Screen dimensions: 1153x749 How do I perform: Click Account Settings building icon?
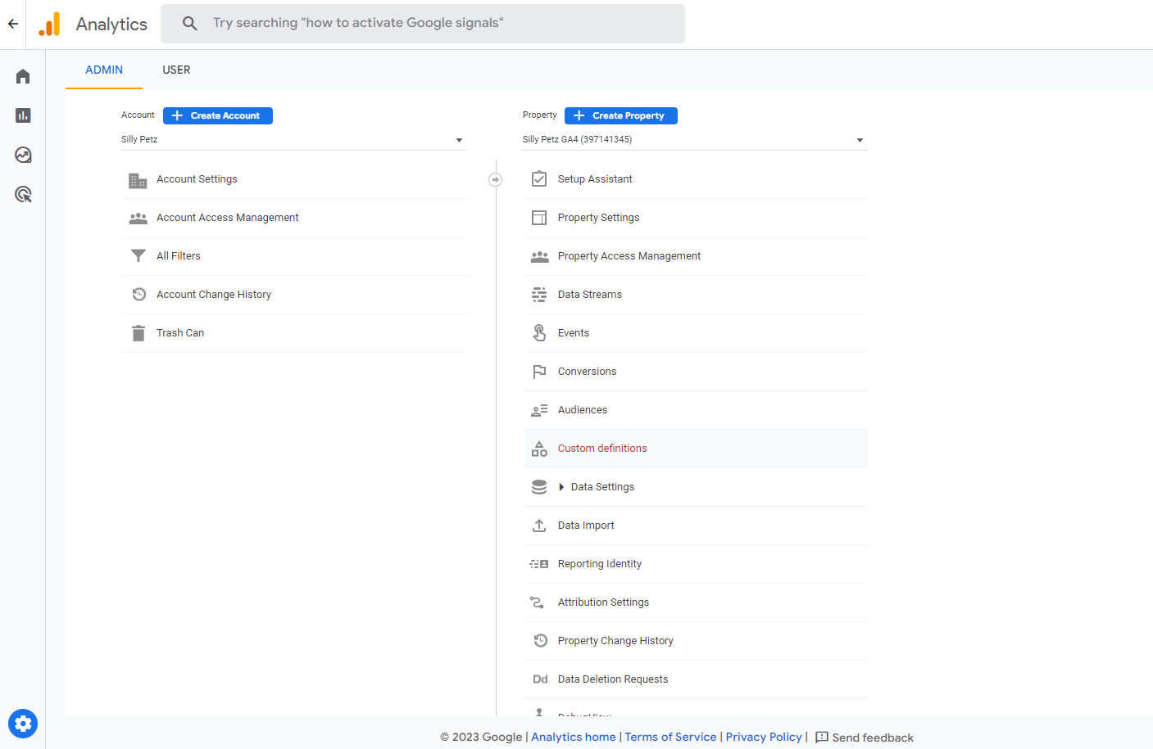[x=138, y=180]
